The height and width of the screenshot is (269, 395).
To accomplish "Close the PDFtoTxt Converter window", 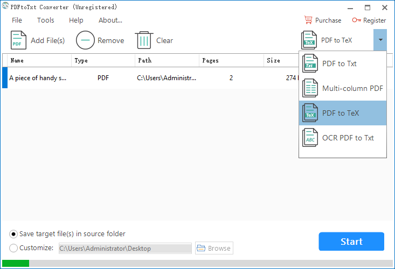I will (385, 8).
